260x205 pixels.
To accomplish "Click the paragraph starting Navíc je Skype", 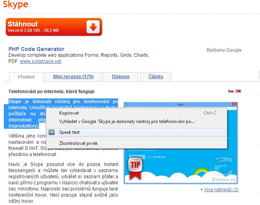I will 63,183.
